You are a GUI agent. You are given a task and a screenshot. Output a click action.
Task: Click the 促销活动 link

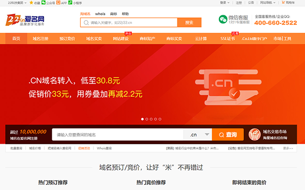click(84, 148)
